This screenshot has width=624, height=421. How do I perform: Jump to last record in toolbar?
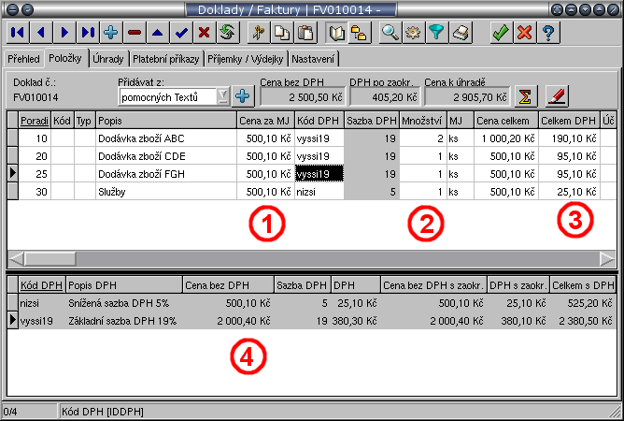click(88, 33)
